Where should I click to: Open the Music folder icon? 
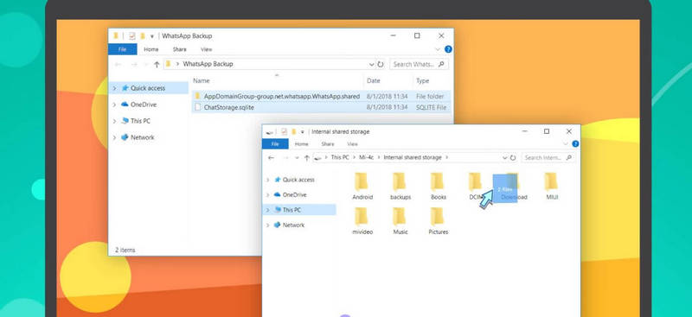point(400,216)
